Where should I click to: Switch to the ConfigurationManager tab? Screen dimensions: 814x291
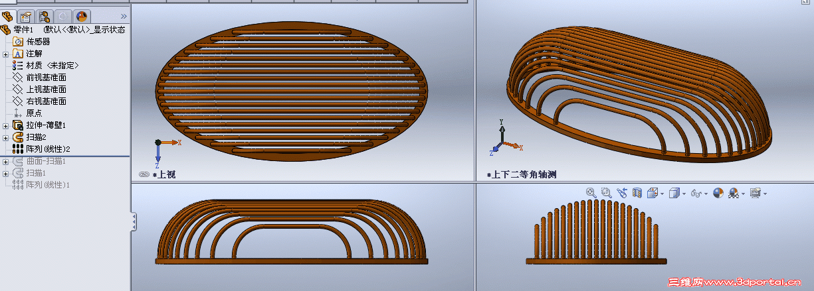coord(45,16)
